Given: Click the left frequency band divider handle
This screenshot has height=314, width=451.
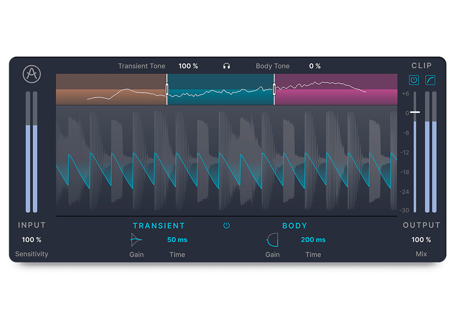Looking at the screenshot, I should click(167, 89).
